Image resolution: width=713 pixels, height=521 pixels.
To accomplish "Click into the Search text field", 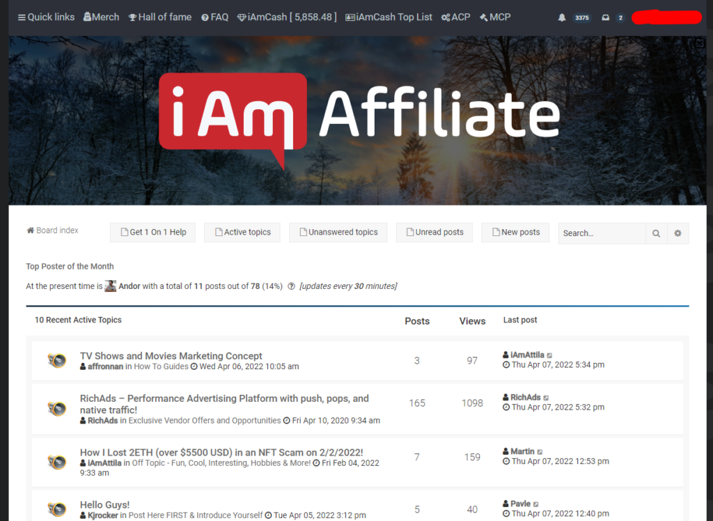I will 602,233.
